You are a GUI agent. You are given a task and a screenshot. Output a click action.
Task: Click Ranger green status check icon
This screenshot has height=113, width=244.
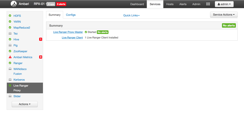coord(10,63)
